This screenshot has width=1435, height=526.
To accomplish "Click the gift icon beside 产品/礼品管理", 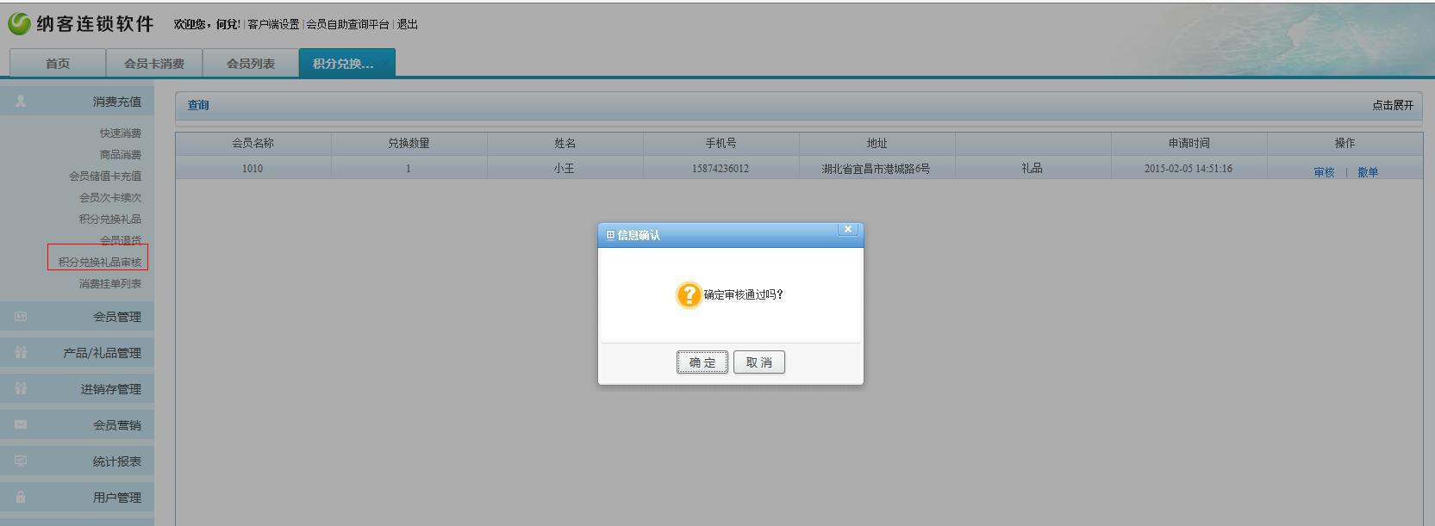I will pyautogui.click(x=21, y=353).
